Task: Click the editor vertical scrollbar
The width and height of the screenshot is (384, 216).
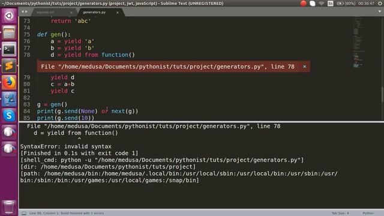Action: (x=382, y=95)
